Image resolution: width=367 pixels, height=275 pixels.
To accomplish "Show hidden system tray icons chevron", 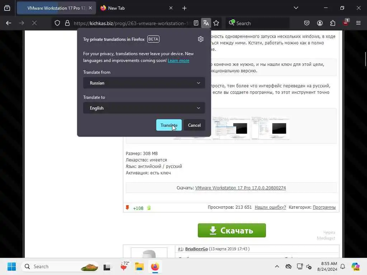I will pos(277,266).
